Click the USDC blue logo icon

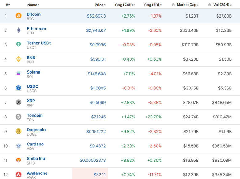pyautogui.click(x=18, y=88)
